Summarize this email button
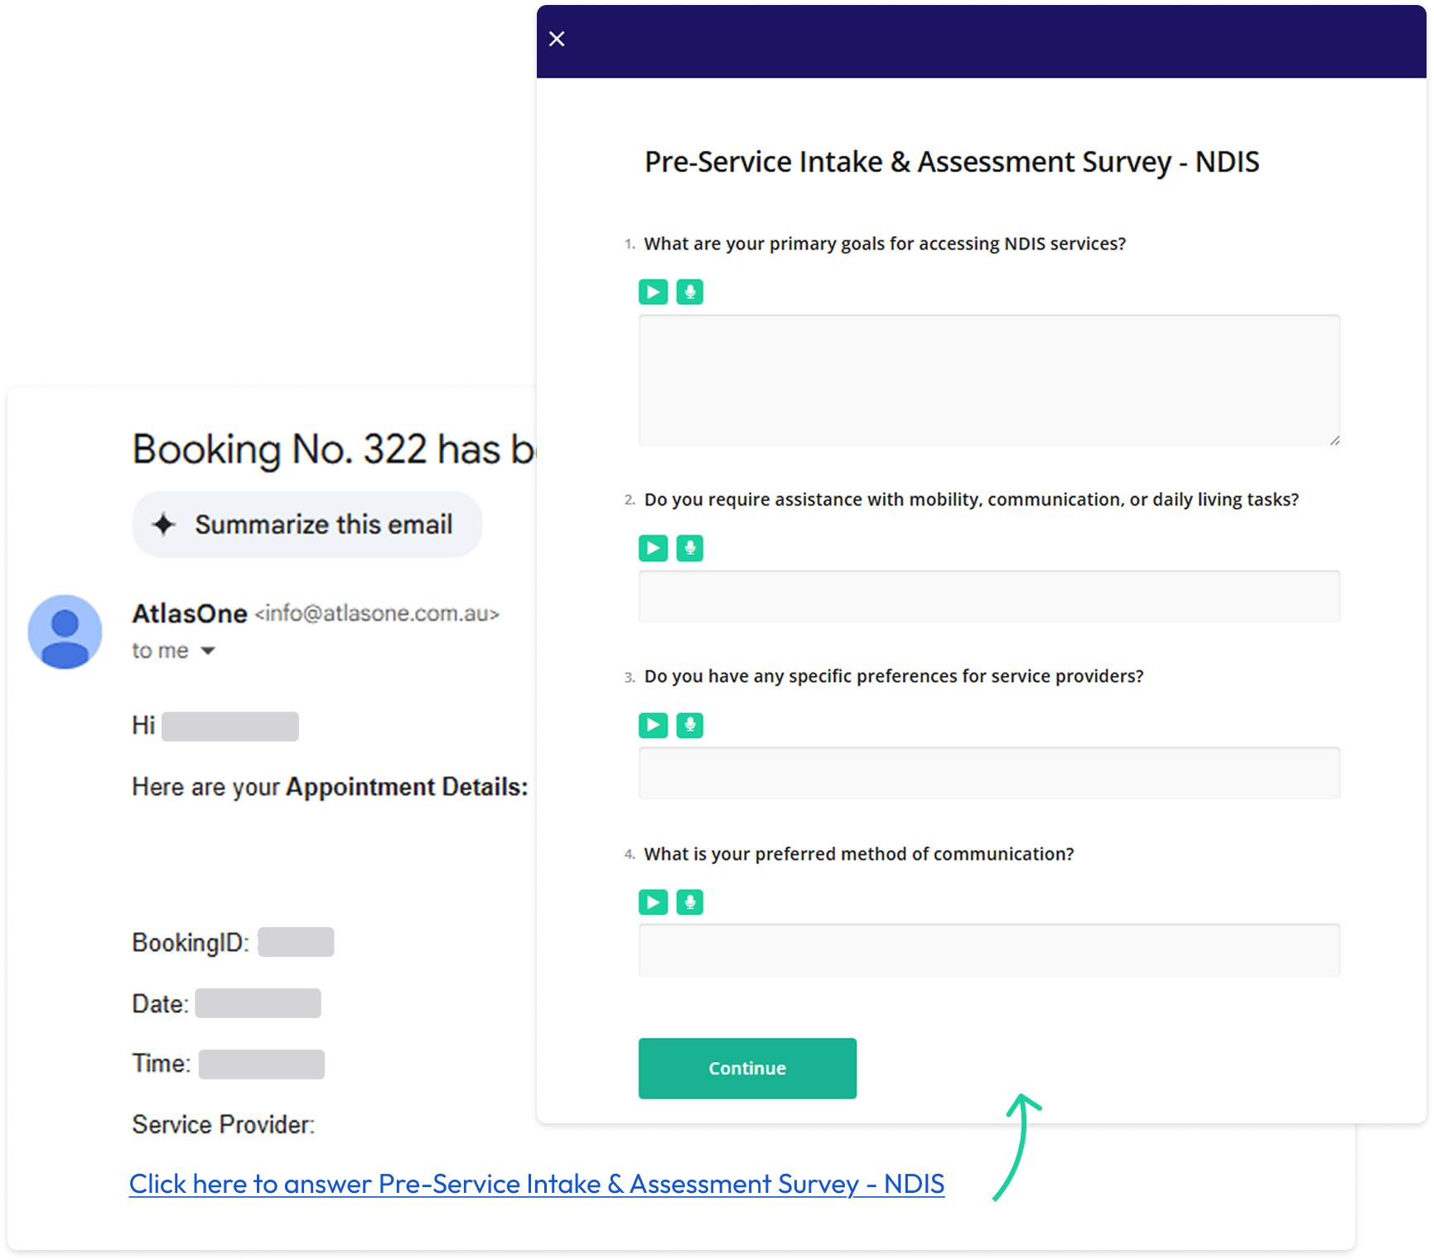The image size is (1434, 1260). tap(307, 524)
